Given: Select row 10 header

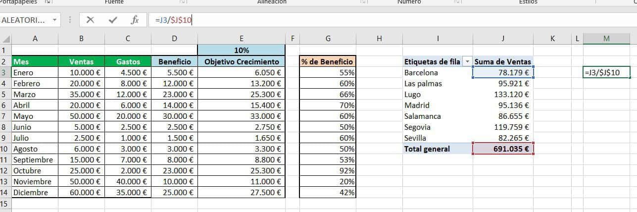Looking at the screenshot, I should pyautogui.click(x=5, y=149).
